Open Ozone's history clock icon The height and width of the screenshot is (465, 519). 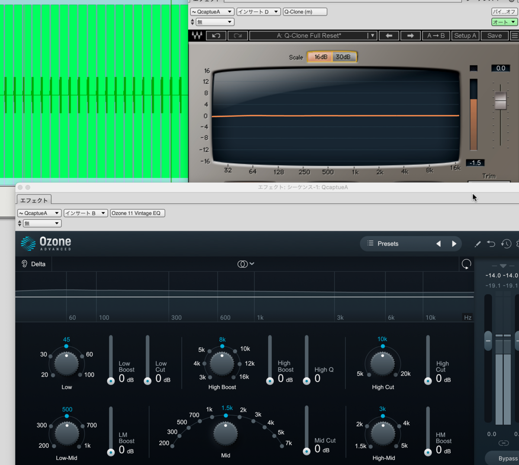click(506, 244)
